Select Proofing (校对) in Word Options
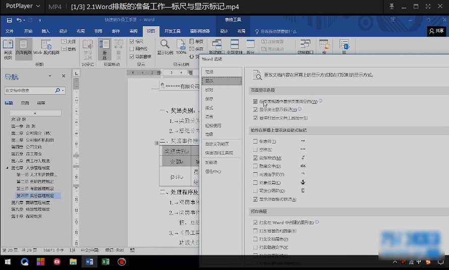 221,90
